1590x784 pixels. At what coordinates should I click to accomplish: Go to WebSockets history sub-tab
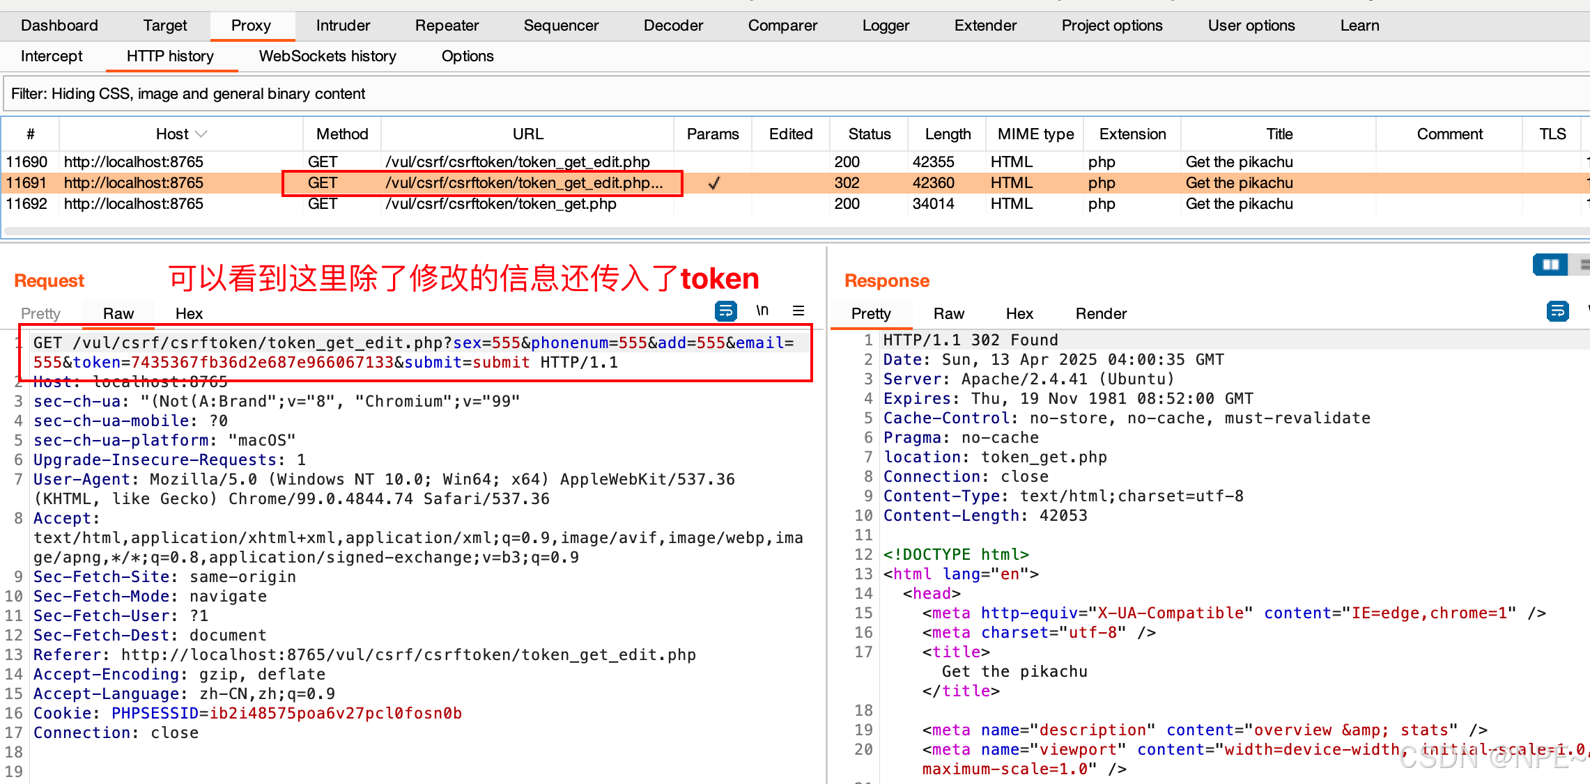[x=327, y=56]
